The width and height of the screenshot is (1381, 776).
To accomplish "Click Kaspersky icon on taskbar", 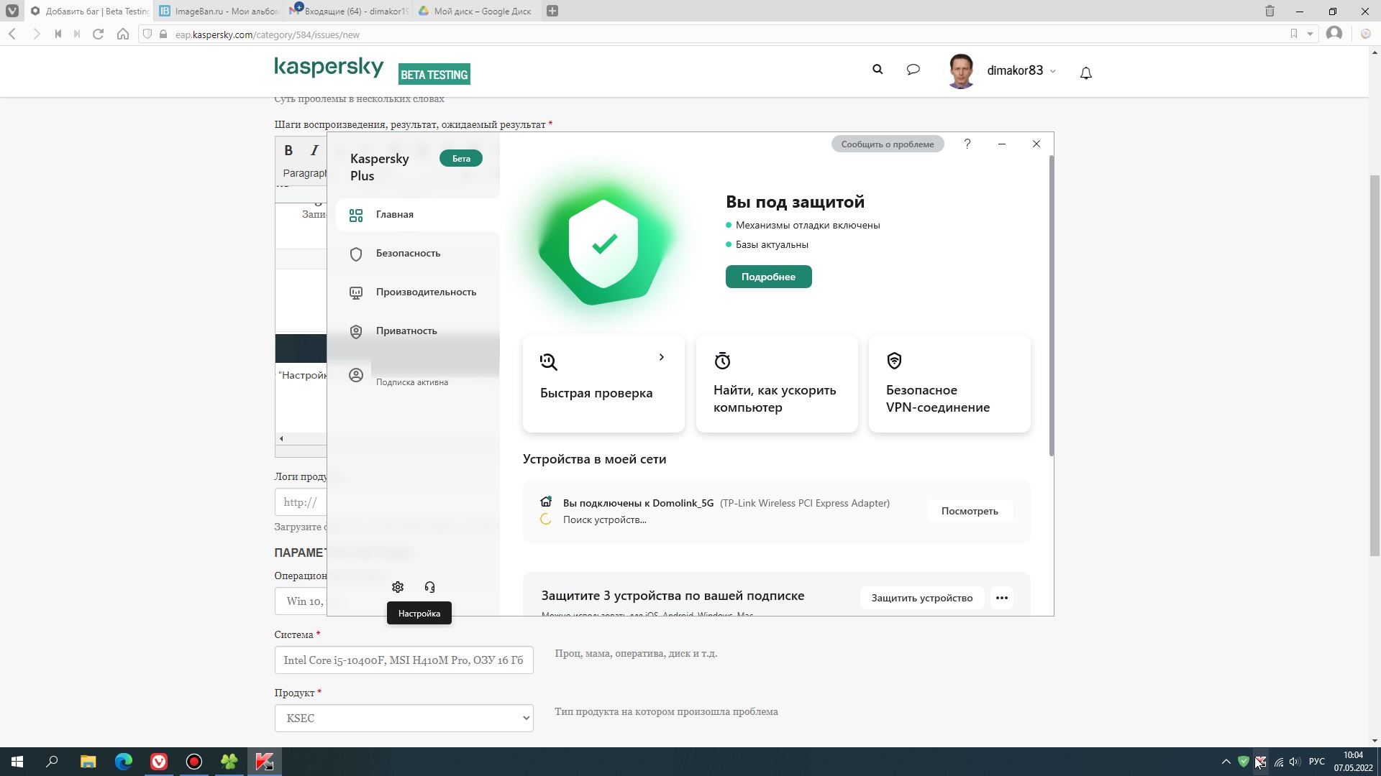I will point(265,762).
